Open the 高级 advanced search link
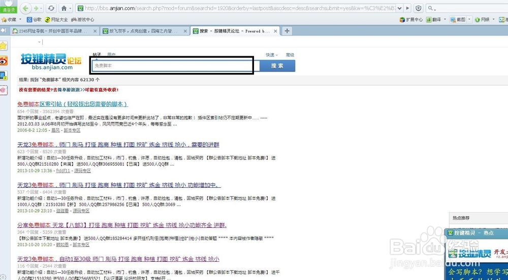The image size is (508, 280). [290, 55]
